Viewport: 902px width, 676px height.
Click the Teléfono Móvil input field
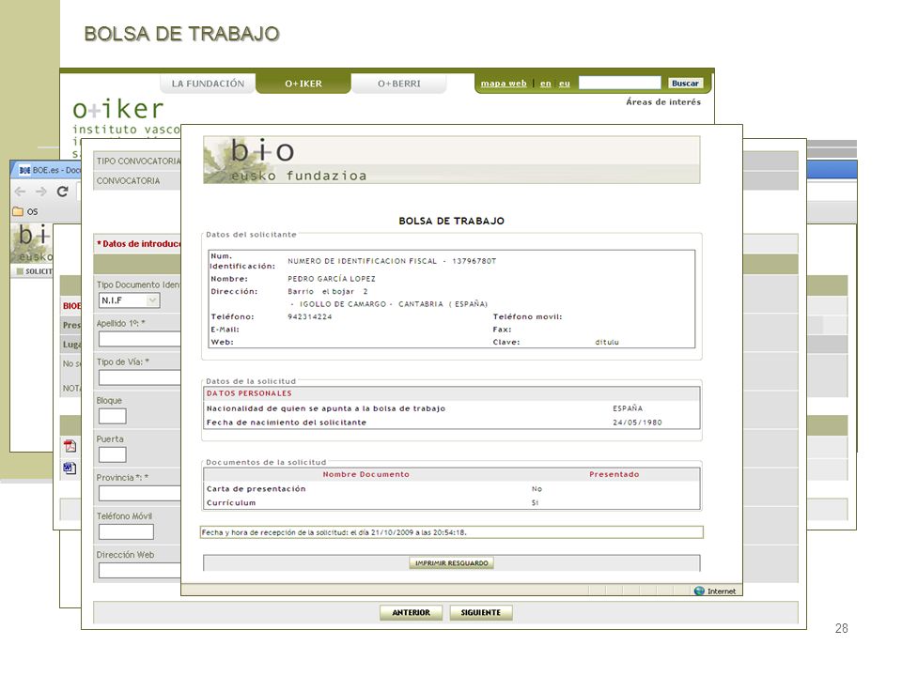(126, 531)
